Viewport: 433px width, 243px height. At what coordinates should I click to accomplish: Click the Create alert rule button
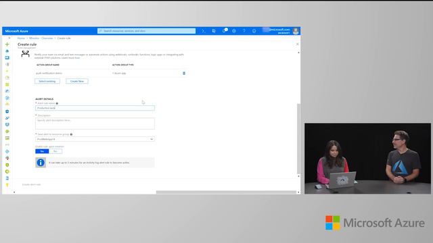click(x=32, y=184)
